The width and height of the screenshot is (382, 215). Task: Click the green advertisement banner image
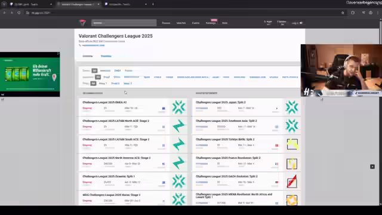[x=30, y=74]
